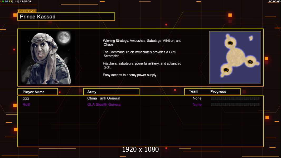Click GLA Stealth General army text
The height and width of the screenshot is (158, 281).
104,105
